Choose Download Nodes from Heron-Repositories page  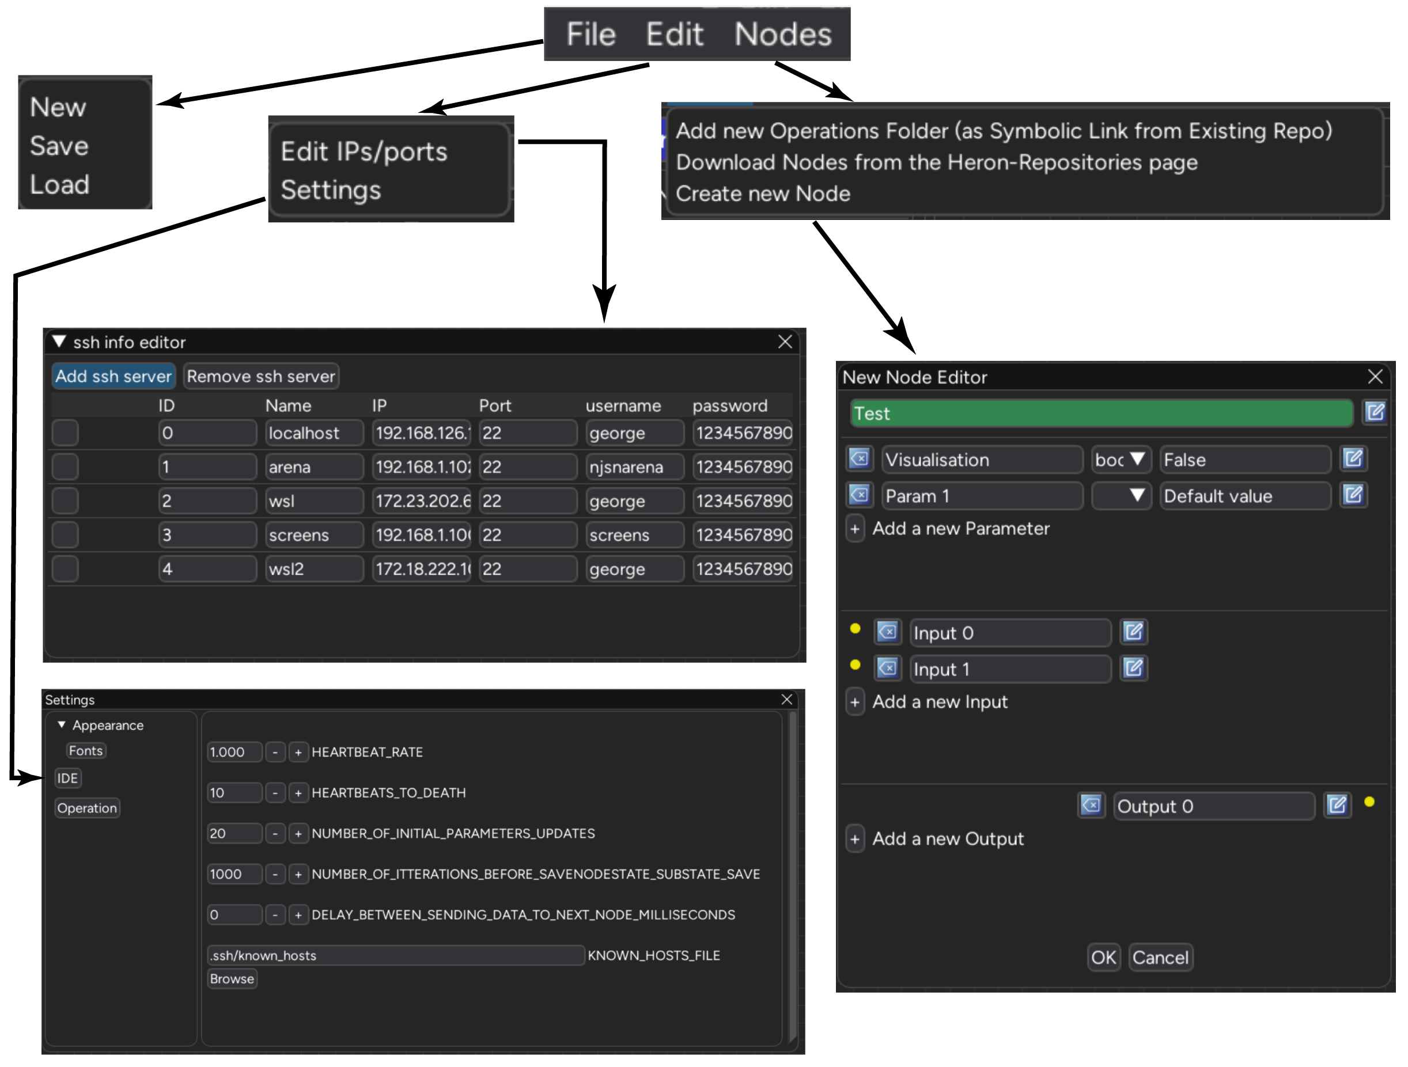coord(936,162)
